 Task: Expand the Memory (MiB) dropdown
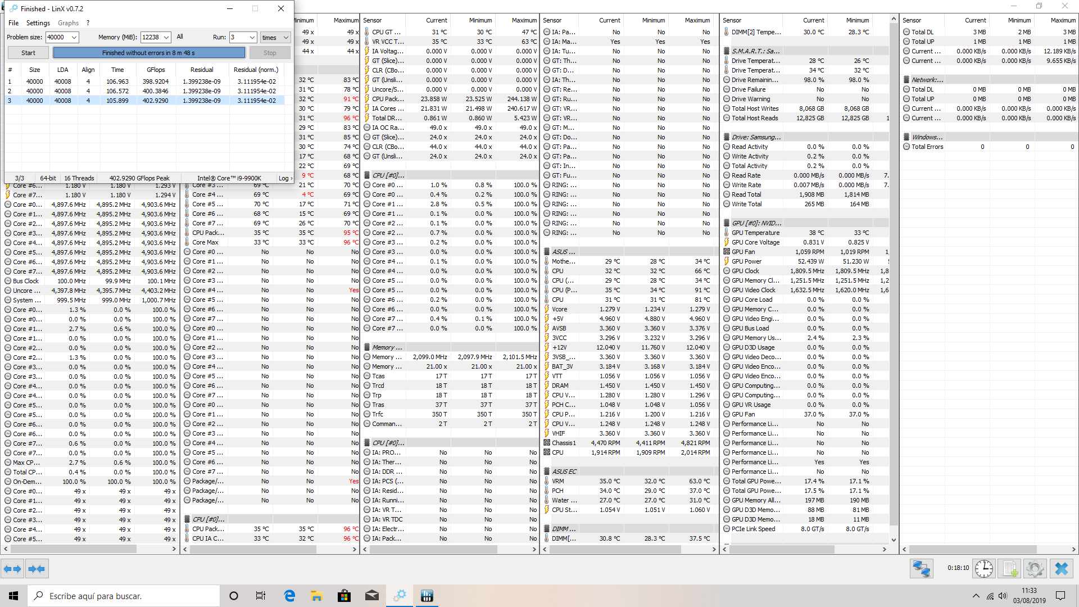(166, 37)
